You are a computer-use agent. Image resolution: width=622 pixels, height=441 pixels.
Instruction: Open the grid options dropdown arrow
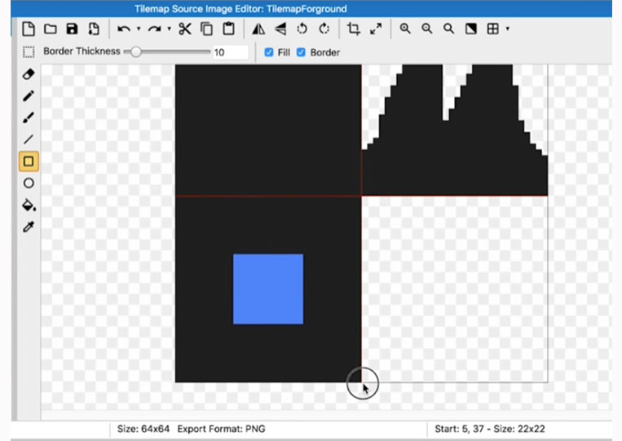click(x=507, y=29)
